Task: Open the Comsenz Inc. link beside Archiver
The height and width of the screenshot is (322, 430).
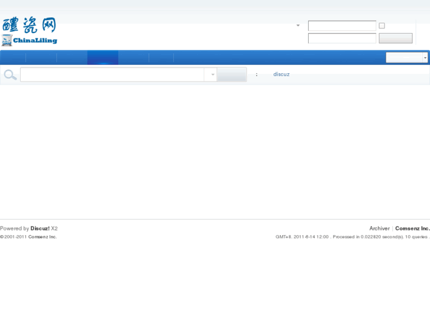Action: click(412, 228)
